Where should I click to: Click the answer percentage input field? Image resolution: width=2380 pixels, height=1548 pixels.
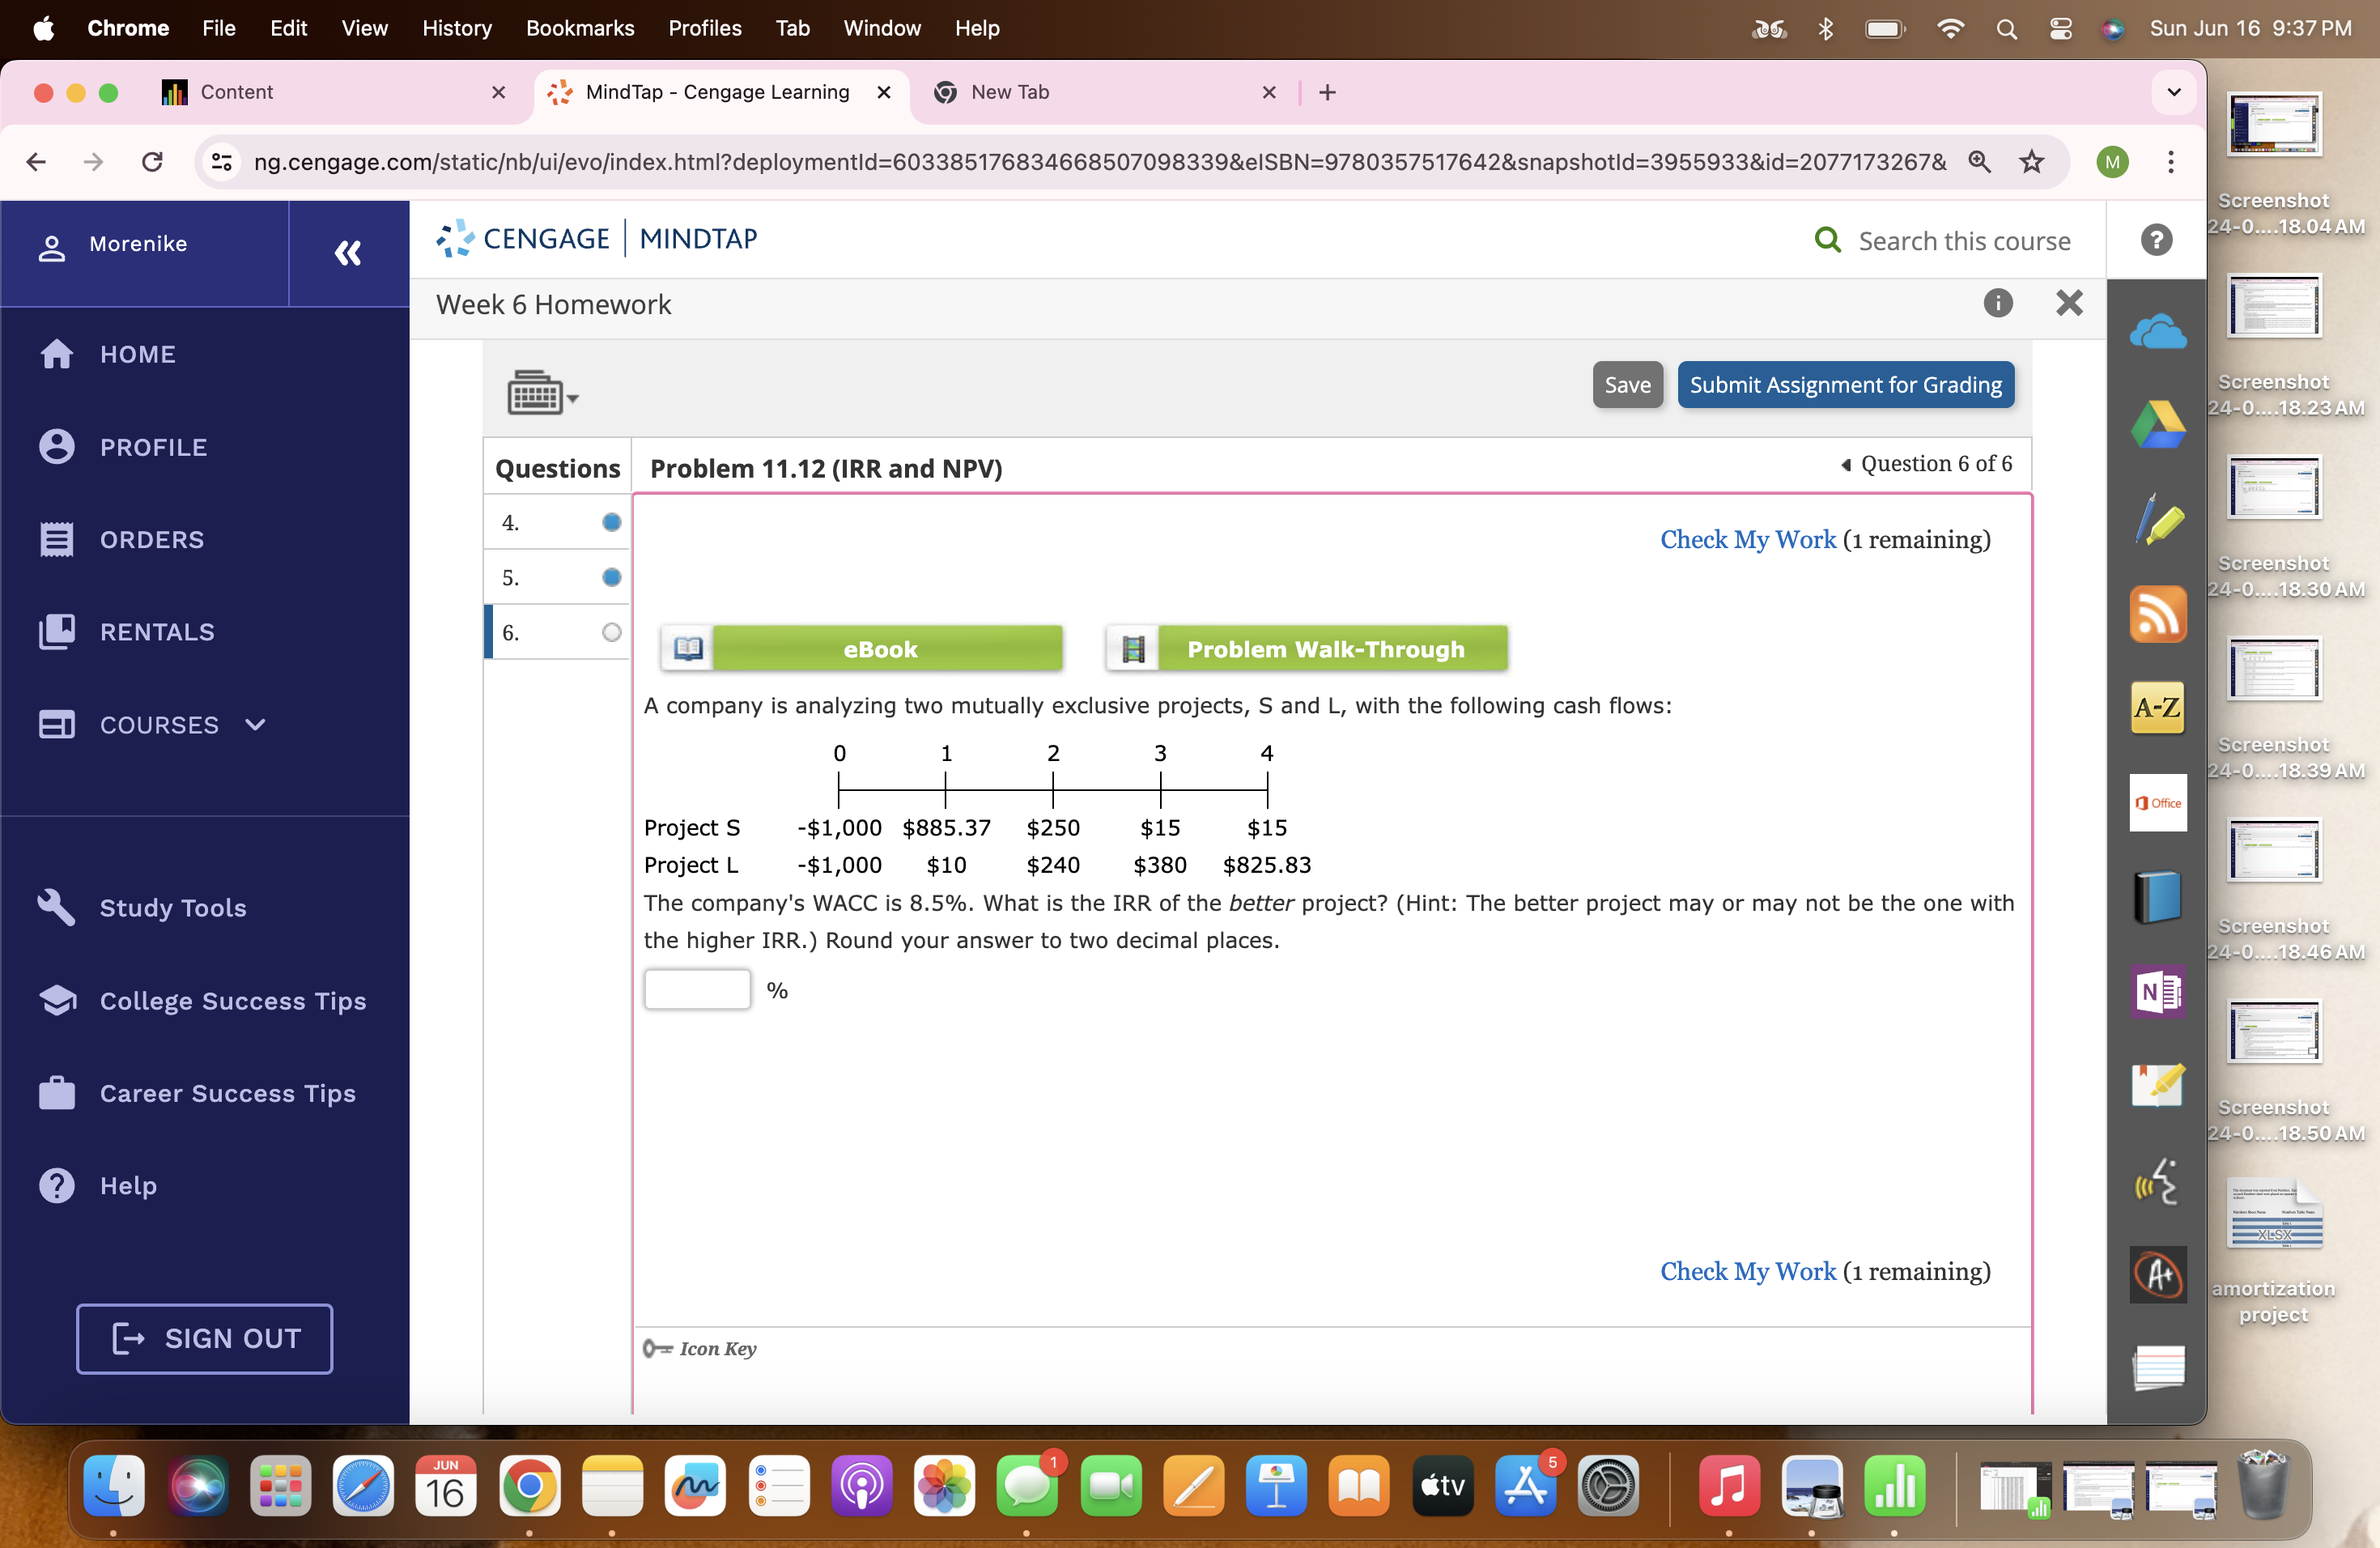coord(697,989)
